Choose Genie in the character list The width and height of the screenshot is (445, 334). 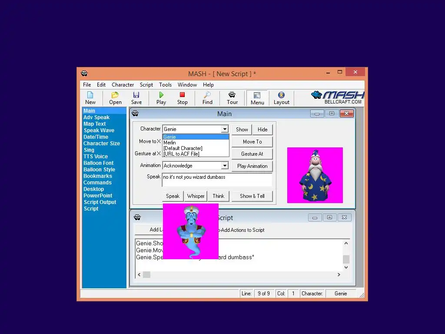196,137
